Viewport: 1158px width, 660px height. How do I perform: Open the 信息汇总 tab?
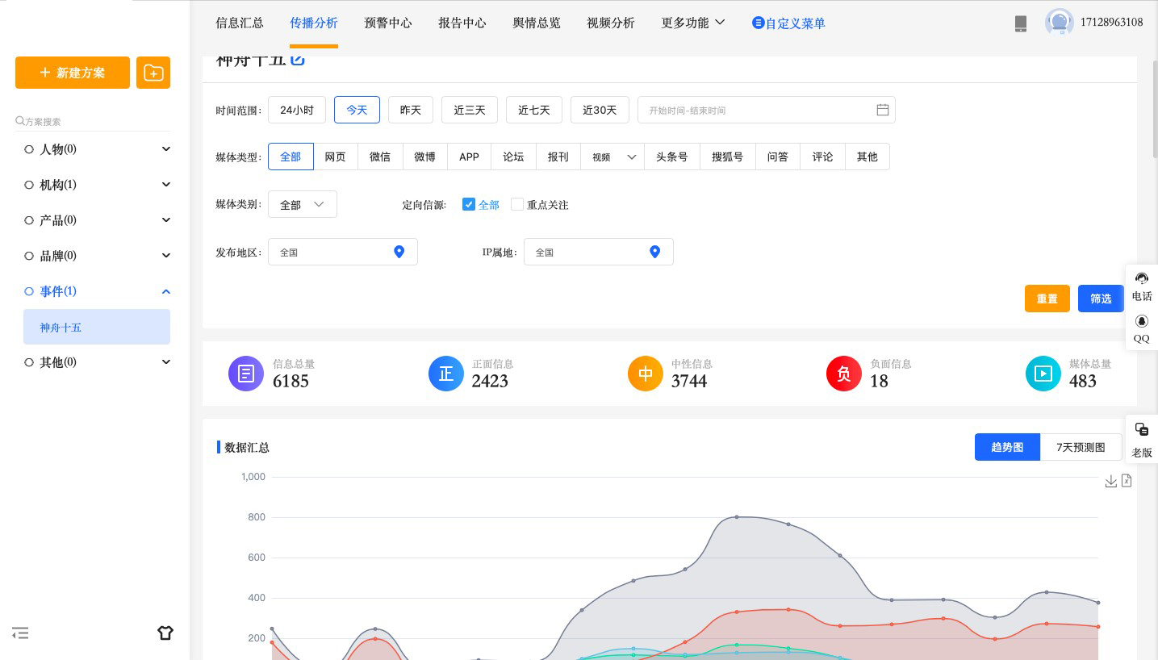point(240,23)
